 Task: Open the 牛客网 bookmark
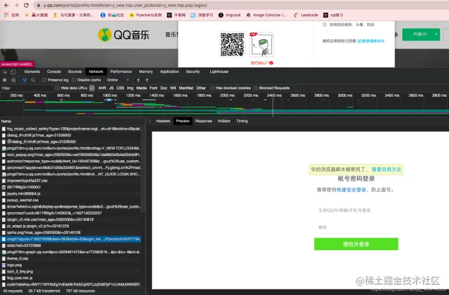(176, 15)
